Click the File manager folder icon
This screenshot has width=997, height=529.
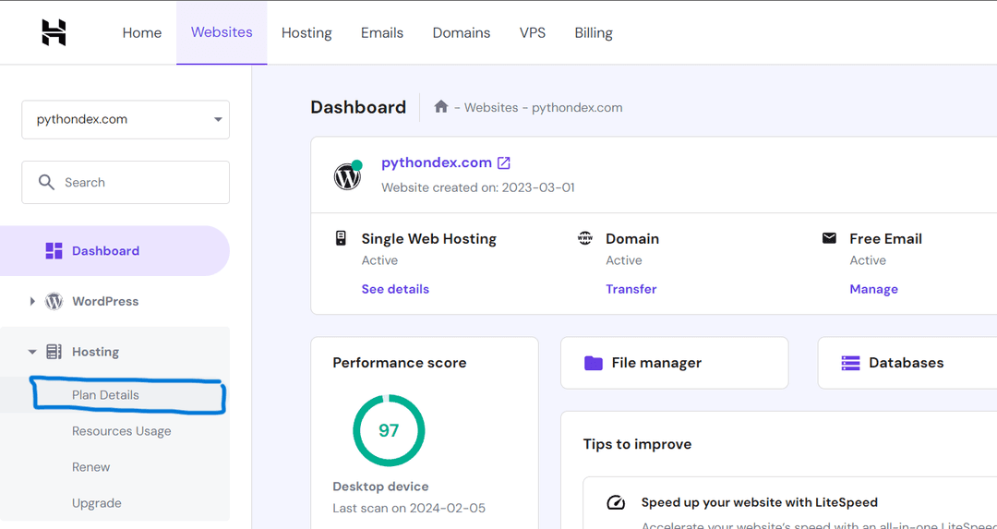[594, 363]
